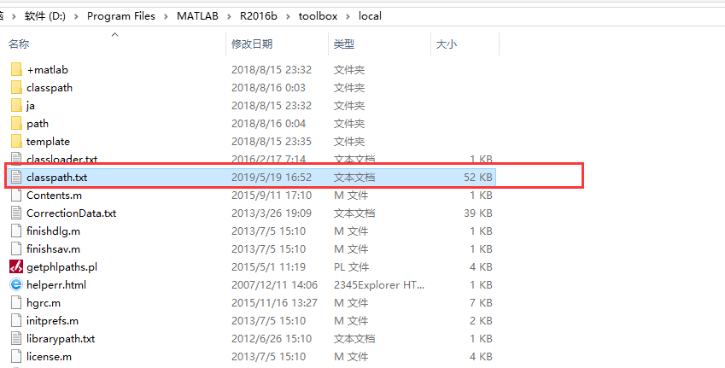
Task: Expand chevron after 软件 (D:) in path
Action: pyautogui.click(x=76, y=16)
